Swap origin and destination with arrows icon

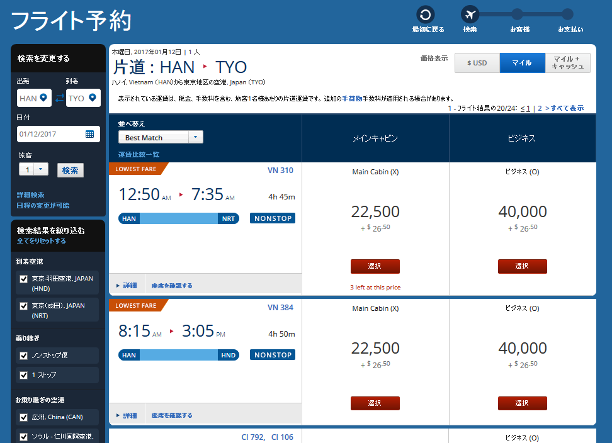(60, 98)
